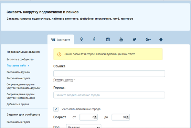Open the Пол dropdown showing Не важно
This screenshot has width=191, height=128.
point(84,126)
